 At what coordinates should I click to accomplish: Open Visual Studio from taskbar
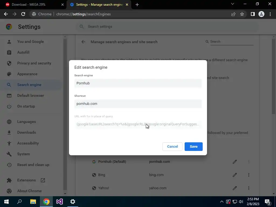[x=60, y=202]
